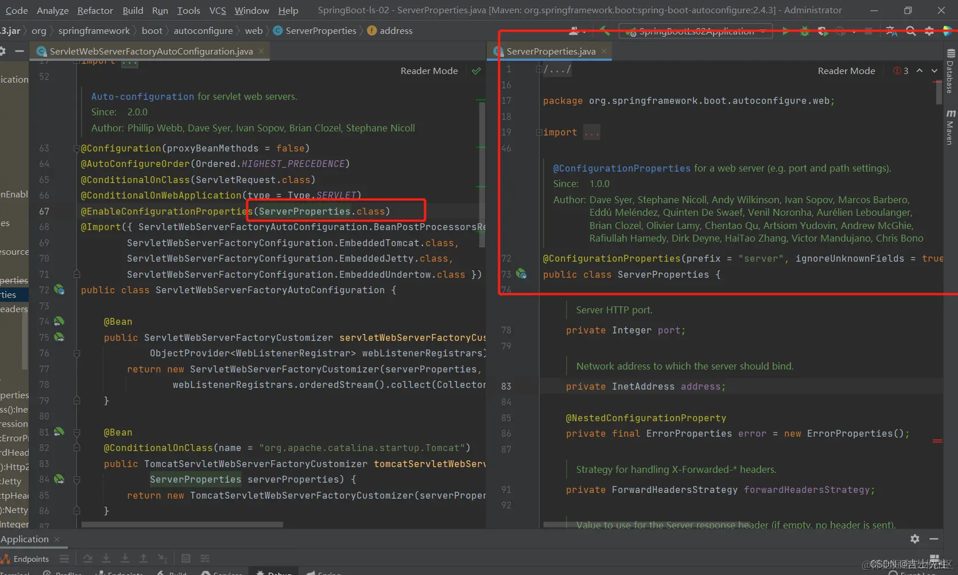Click the inspection checkmark in left editor
This screenshot has width=958, height=575.
tap(476, 71)
